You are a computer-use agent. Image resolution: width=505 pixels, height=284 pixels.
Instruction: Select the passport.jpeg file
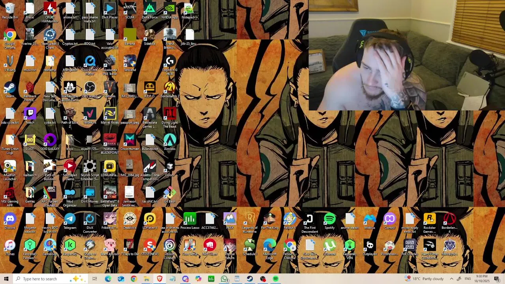(130, 116)
